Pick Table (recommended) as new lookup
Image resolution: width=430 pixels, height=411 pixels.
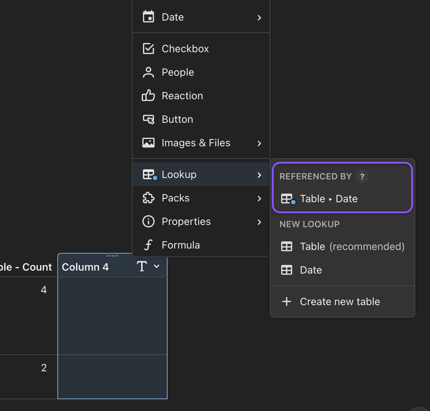352,247
